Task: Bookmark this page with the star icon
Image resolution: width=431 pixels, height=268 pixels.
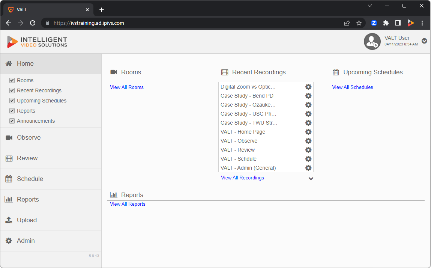Action: pyautogui.click(x=359, y=23)
